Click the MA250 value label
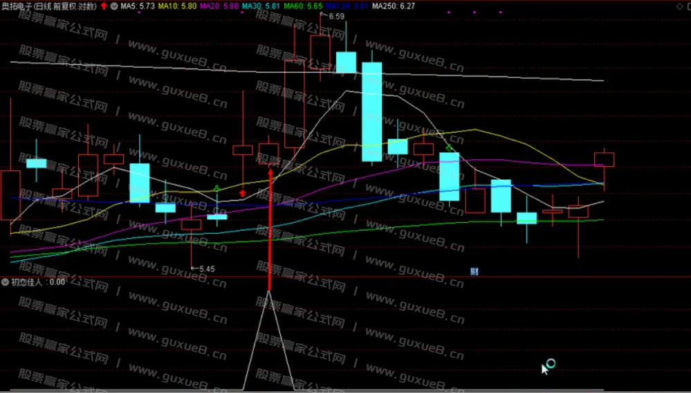The height and width of the screenshot is (393, 691). pyautogui.click(x=393, y=6)
